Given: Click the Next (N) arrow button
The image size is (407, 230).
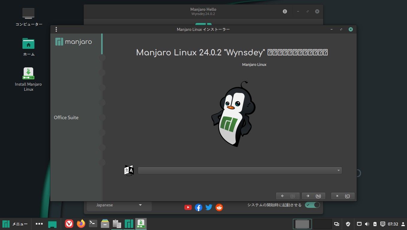Looking at the screenshot, I should pos(313,196).
